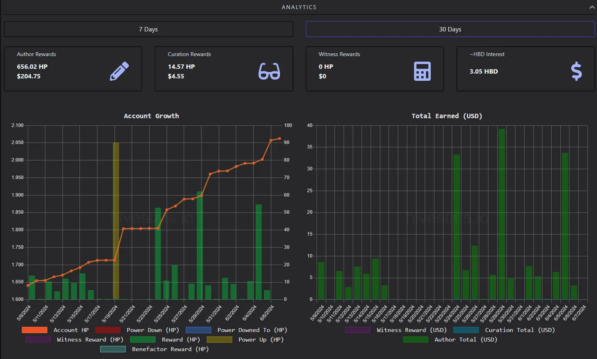Screen dimensions: 597x359
Task: Switch to the 30 Days view
Action: point(450,29)
